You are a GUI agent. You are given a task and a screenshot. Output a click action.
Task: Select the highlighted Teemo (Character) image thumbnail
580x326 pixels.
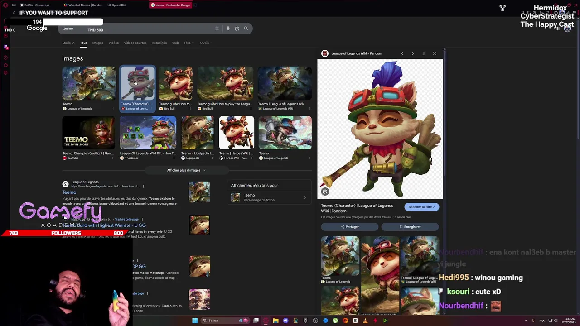click(x=137, y=83)
